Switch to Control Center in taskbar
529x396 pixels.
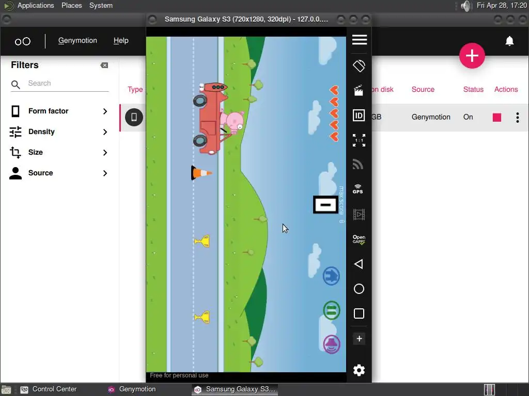click(49, 389)
